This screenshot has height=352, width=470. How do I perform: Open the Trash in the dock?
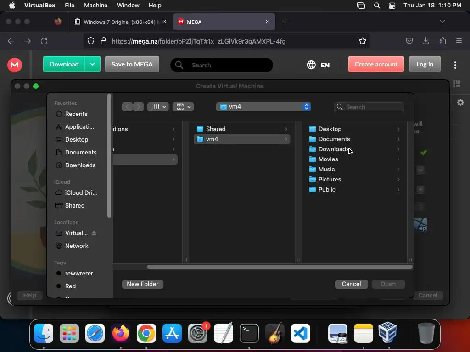[426, 333]
